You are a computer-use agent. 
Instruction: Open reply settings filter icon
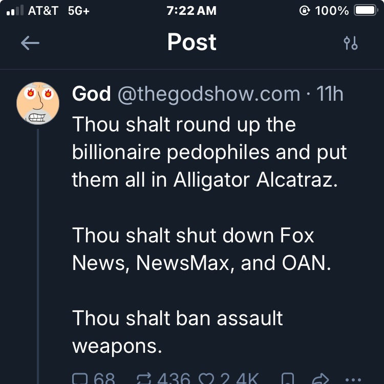(351, 43)
